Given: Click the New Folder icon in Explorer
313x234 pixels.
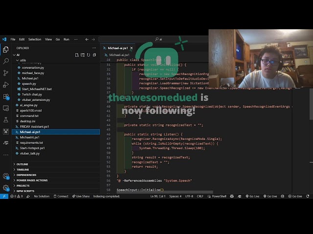Looking at the screenshot, I should pos(83,55).
